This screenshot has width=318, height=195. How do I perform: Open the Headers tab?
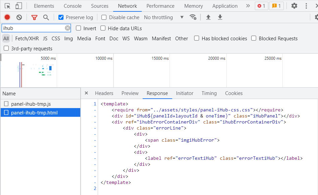click(x=104, y=93)
